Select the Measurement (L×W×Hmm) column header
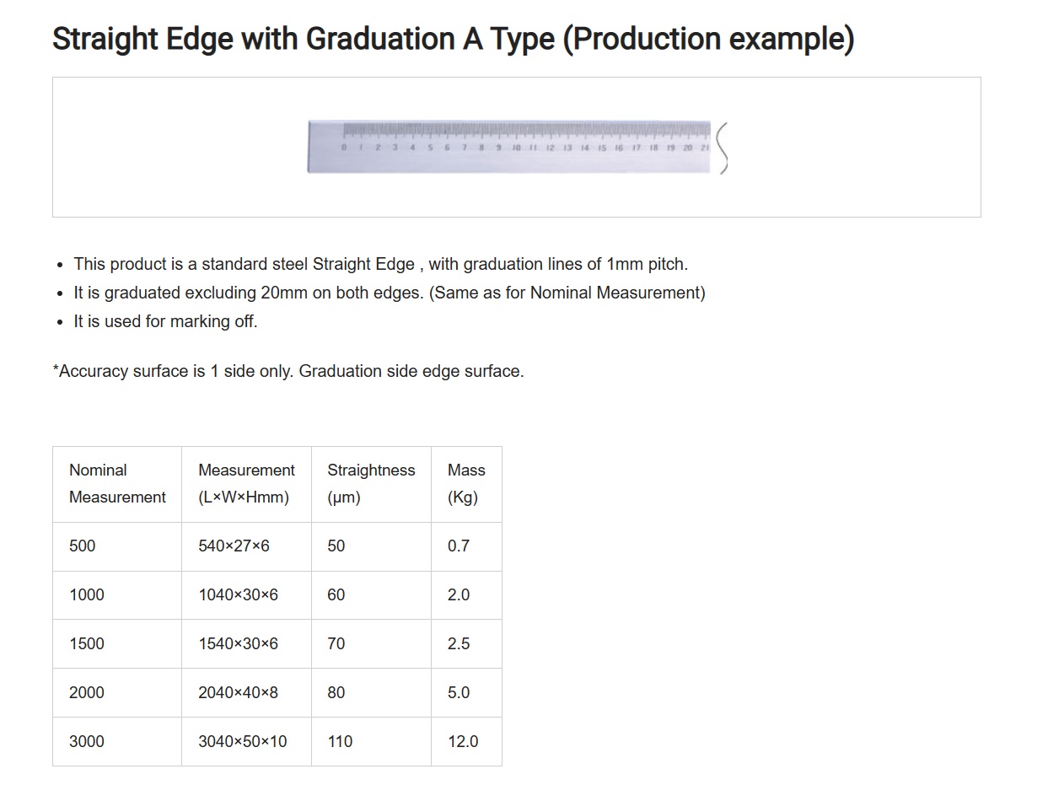 coord(246,484)
